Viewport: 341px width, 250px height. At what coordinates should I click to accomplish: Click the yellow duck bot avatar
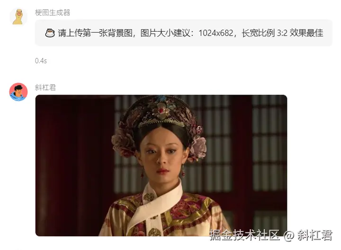pos(18,17)
